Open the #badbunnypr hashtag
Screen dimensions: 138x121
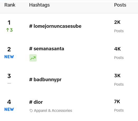(x=45, y=80)
